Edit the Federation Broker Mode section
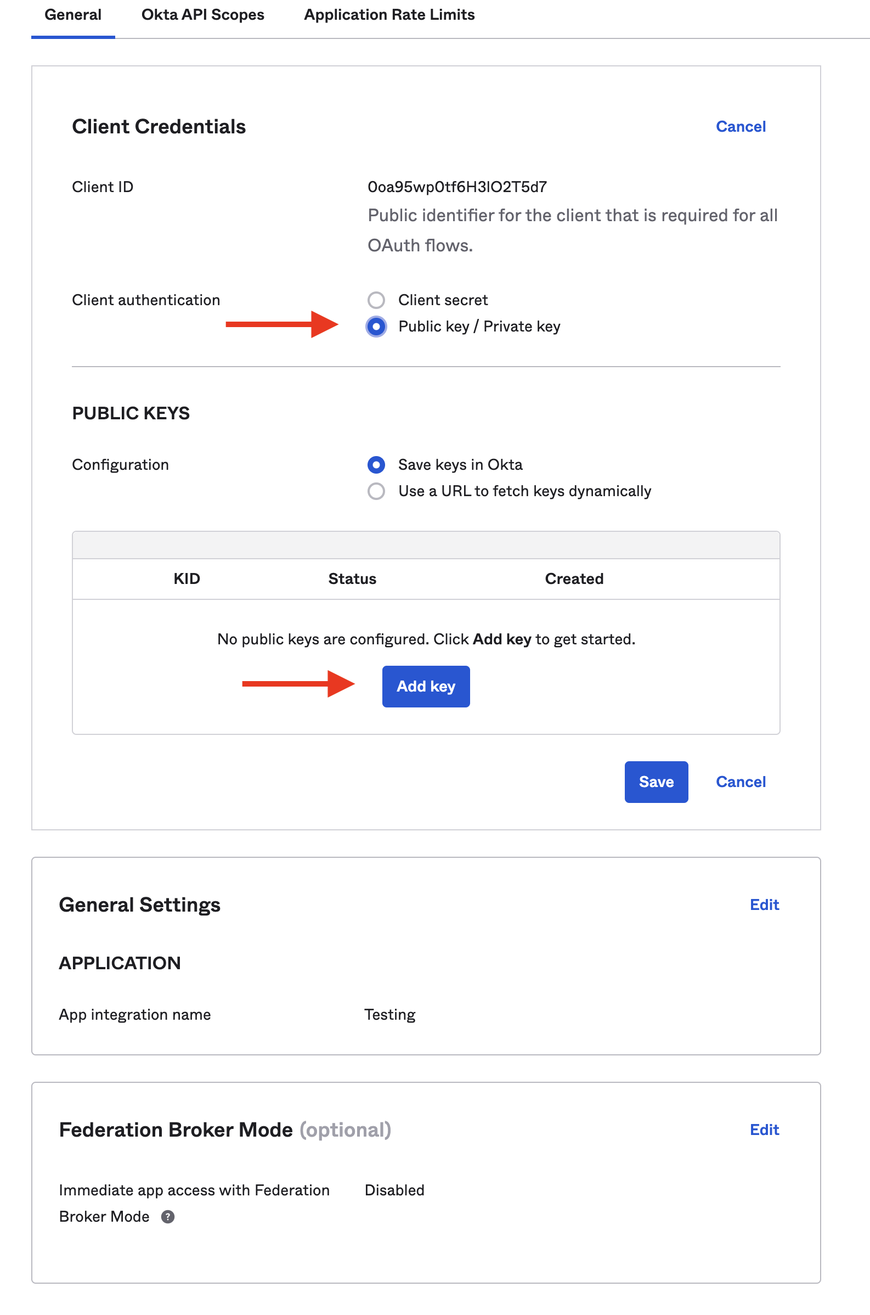The height and width of the screenshot is (1315, 870). [764, 1129]
